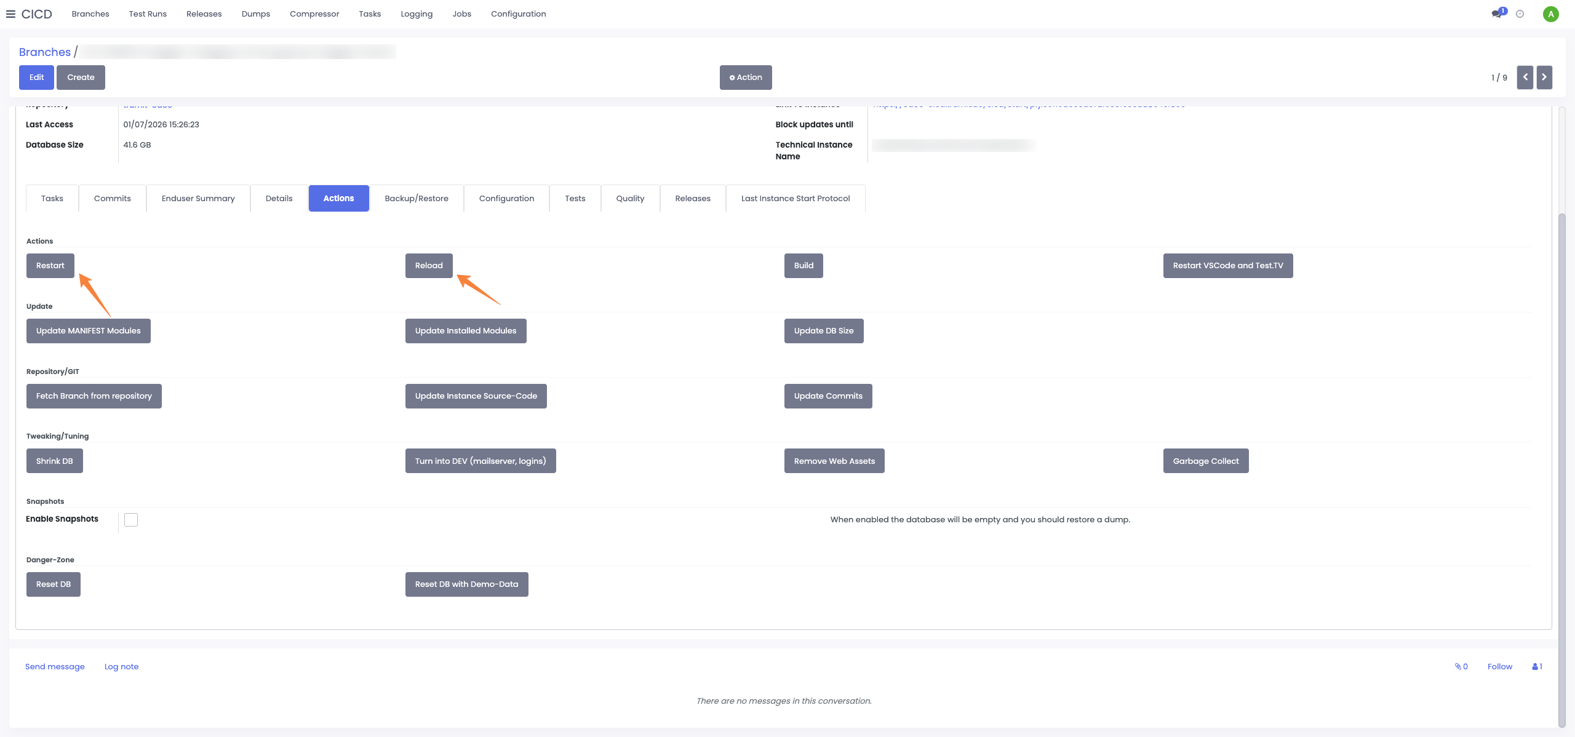The image size is (1575, 737).
Task: Click the Reset DB button
Action: pyautogui.click(x=54, y=584)
